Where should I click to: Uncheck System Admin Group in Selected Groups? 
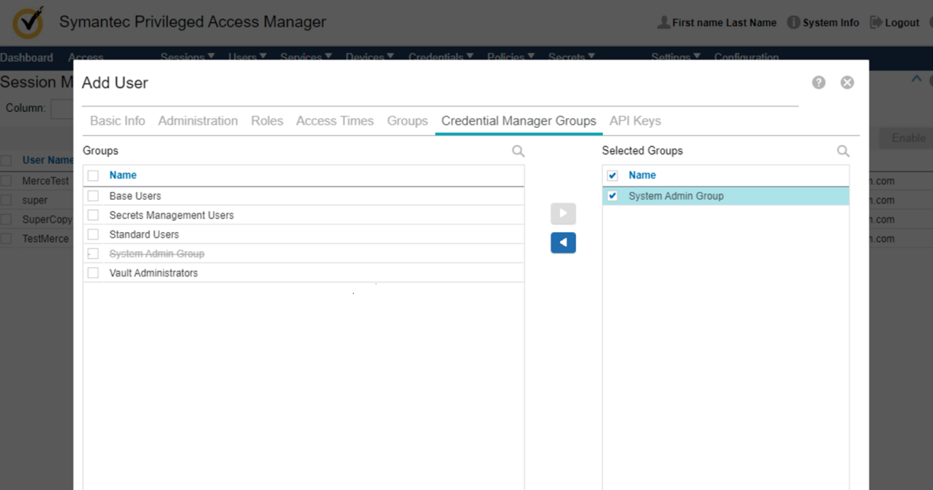coord(612,196)
